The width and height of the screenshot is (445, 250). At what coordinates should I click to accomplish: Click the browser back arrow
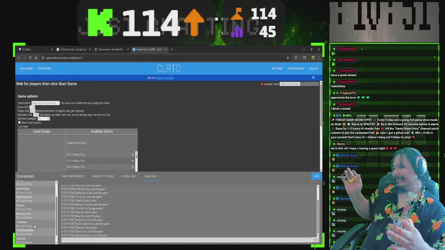point(19,58)
